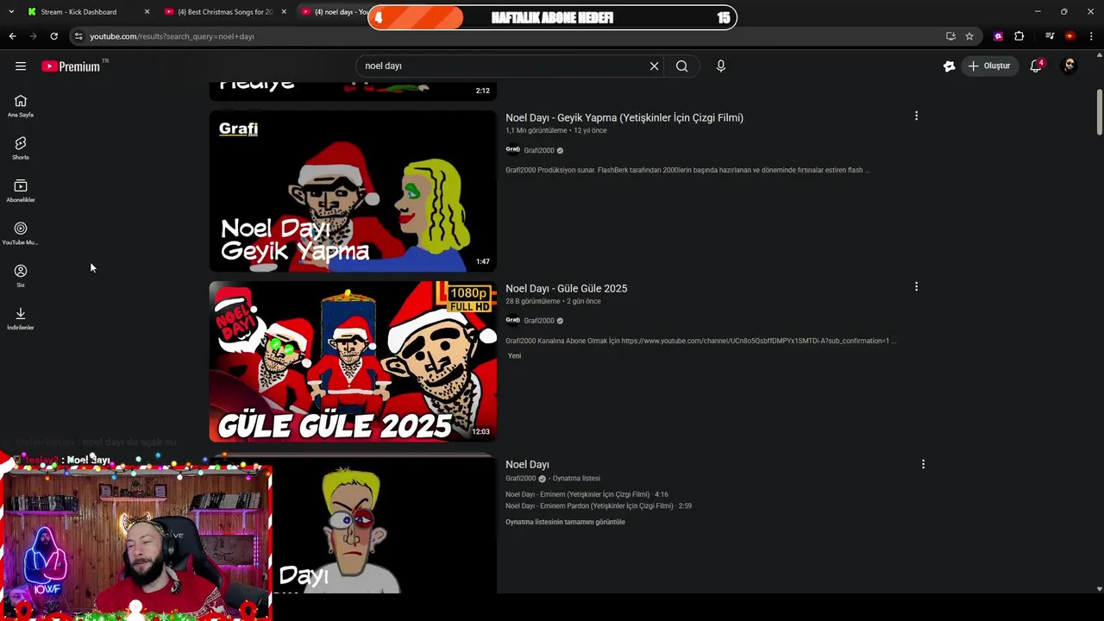The height and width of the screenshot is (621, 1104).
Task: Open Grafi2000 channel under Geyik Yapma
Action: 539,150
